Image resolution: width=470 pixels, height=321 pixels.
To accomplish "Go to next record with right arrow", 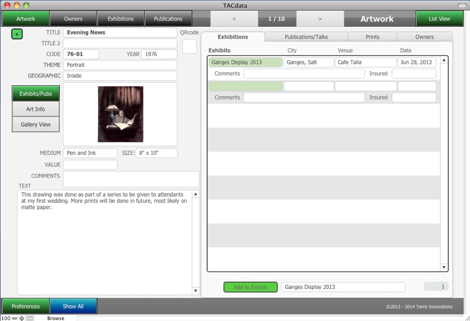I will (x=319, y=19).
